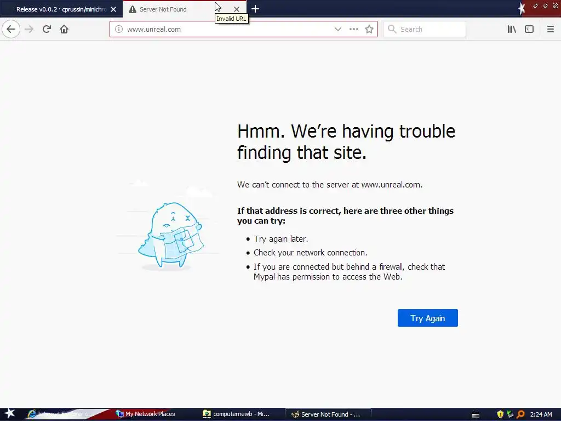Select the Server Not Found tab
561x421 pixels.
[x=184, y=9]
